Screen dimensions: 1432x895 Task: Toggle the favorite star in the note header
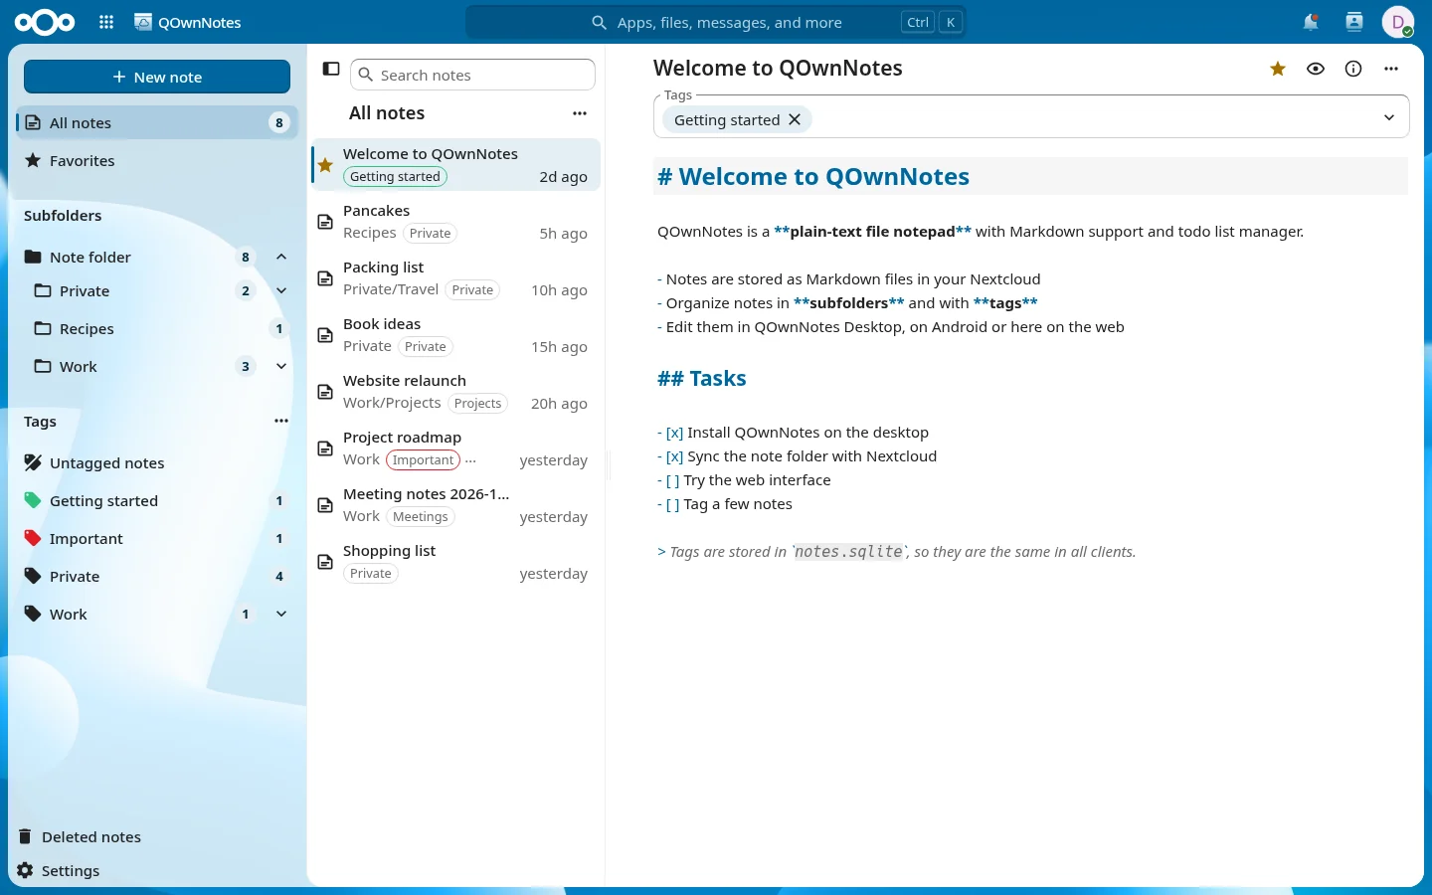coord(1278,69)
